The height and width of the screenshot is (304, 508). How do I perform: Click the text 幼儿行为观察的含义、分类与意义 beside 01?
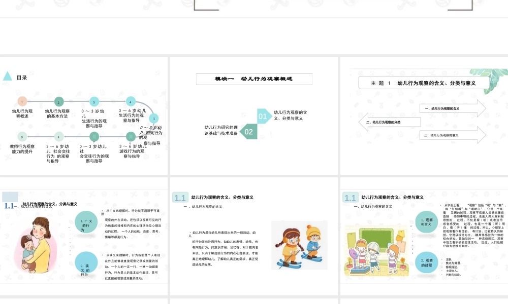tap(290, 116)
